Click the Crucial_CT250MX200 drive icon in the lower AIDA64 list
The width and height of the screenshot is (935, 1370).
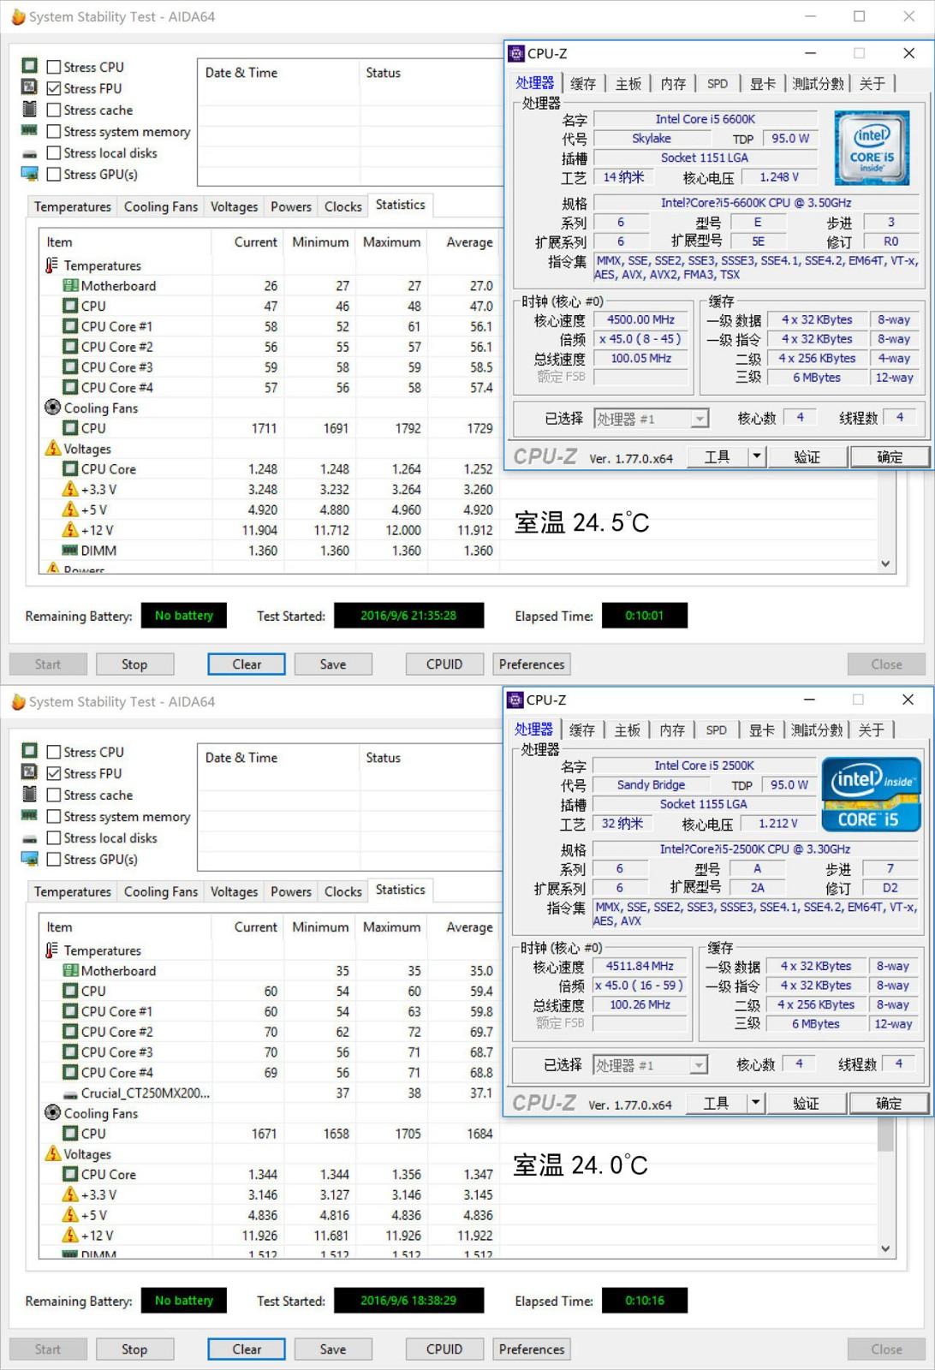70,1094
